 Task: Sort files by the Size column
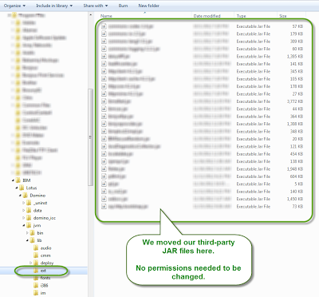coord(283,16)
